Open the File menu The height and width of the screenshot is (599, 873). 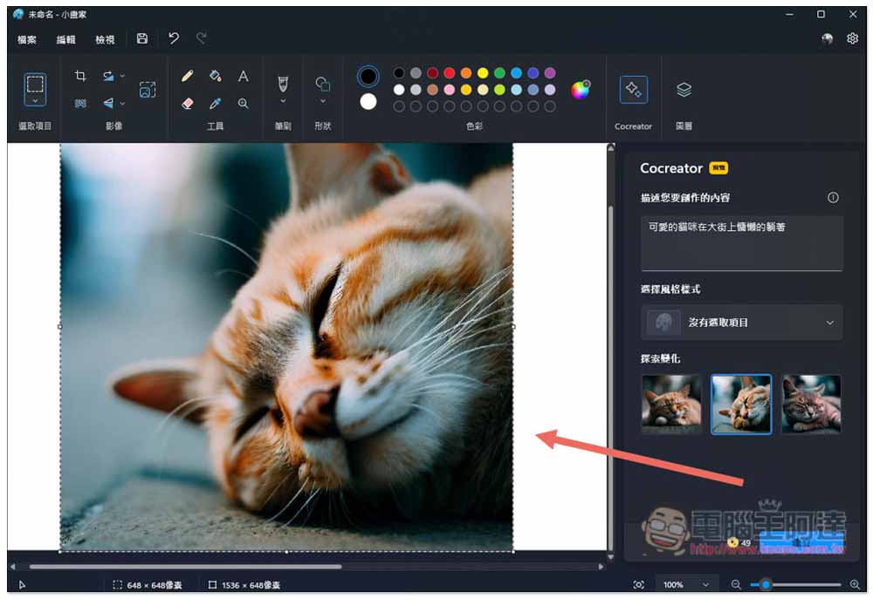[x=27, y=39]
